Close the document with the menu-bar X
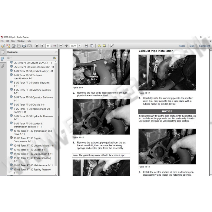Image resolution: width=212 pixels, height=212 pixels. (210, 41)
